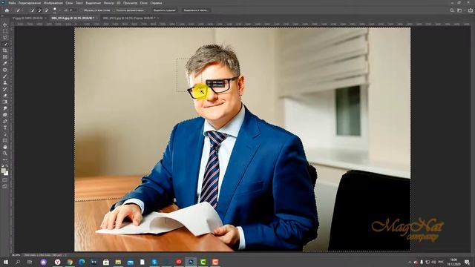Open the Просмотр menu
The height and width of the screenshot is (267, 475).
(131, 3)
